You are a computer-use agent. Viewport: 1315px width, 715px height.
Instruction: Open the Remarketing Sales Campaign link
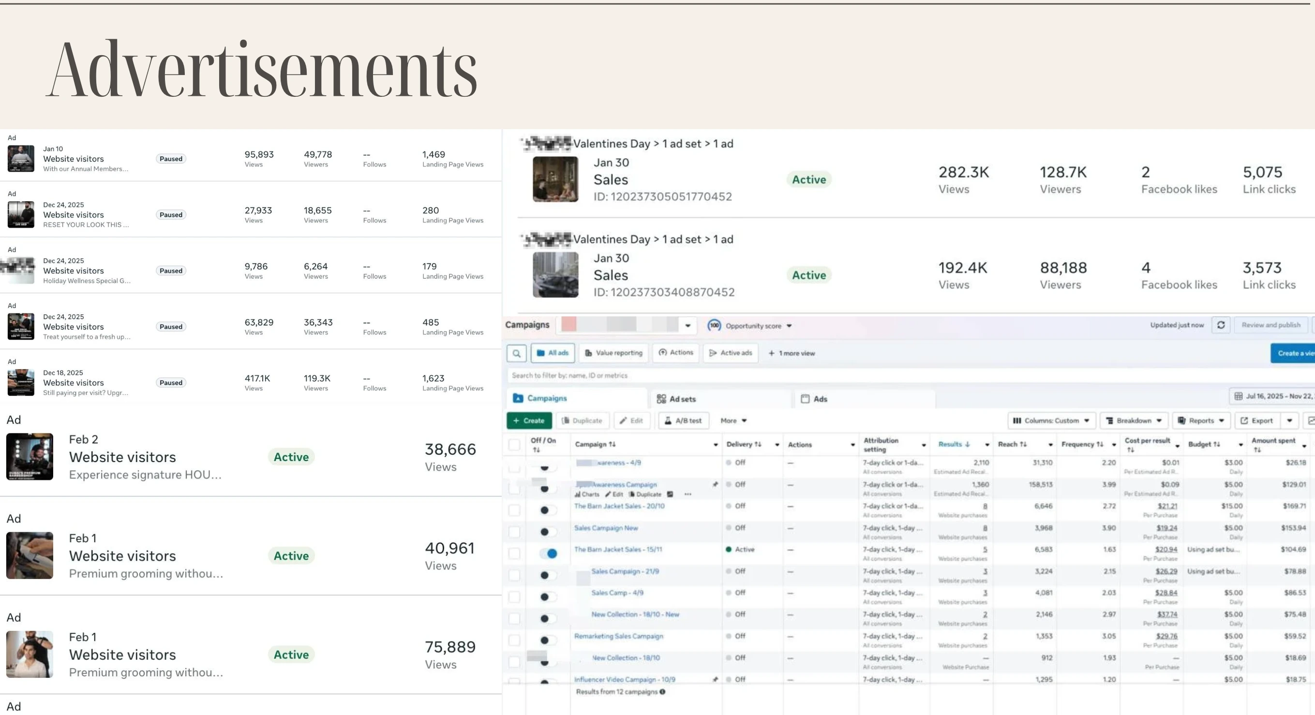[618, 636]
